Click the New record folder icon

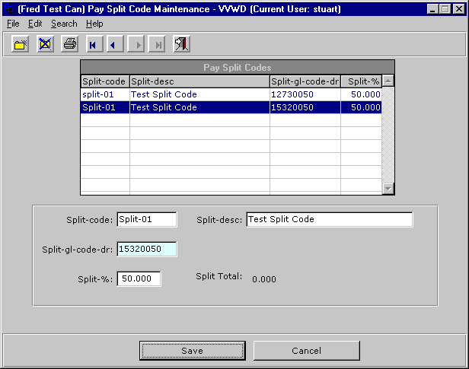21,44
